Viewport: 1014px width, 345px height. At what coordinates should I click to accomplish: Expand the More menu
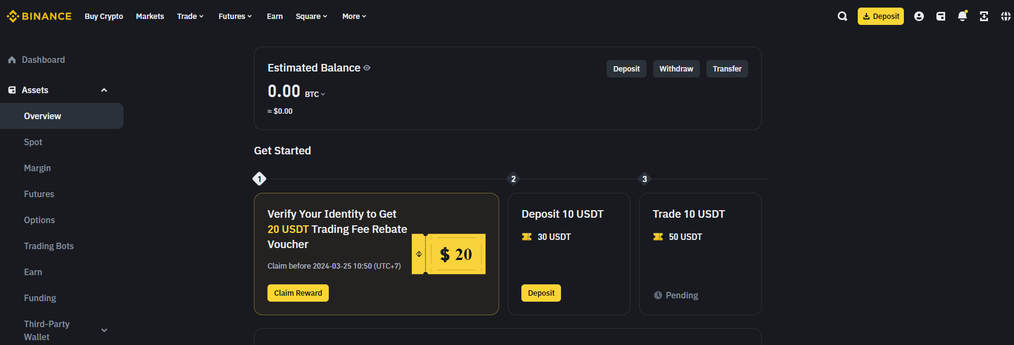(354, 16)
